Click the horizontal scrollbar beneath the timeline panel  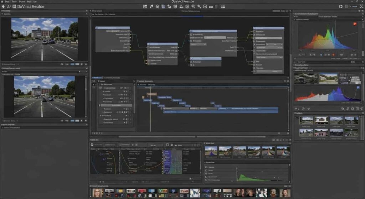click(192, 137)
